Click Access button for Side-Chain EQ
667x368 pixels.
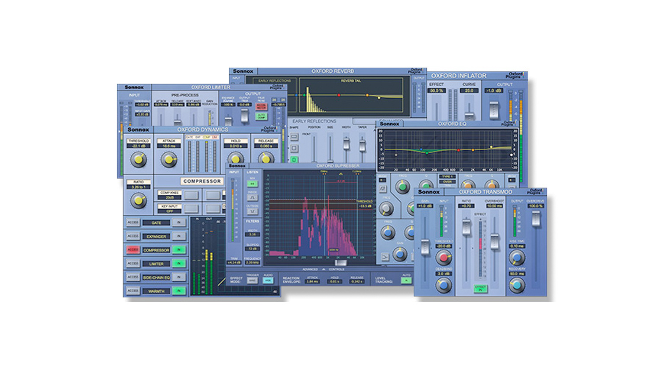click(x=133, y=277)
